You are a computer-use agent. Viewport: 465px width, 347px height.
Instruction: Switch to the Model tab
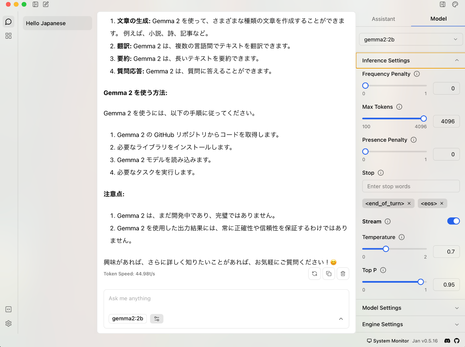click(x=438, y=19)
